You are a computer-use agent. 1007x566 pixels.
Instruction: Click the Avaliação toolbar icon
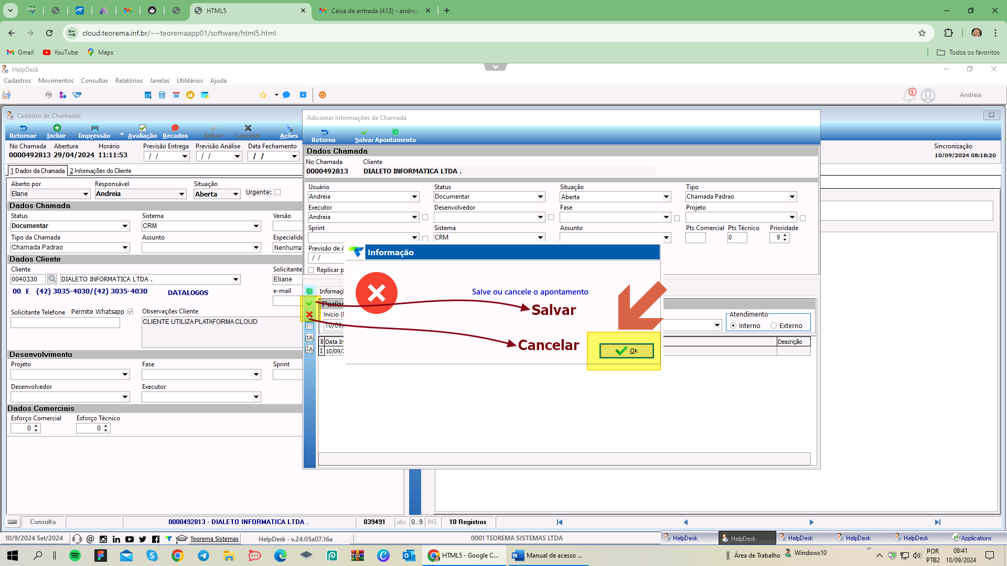(142, 128)
